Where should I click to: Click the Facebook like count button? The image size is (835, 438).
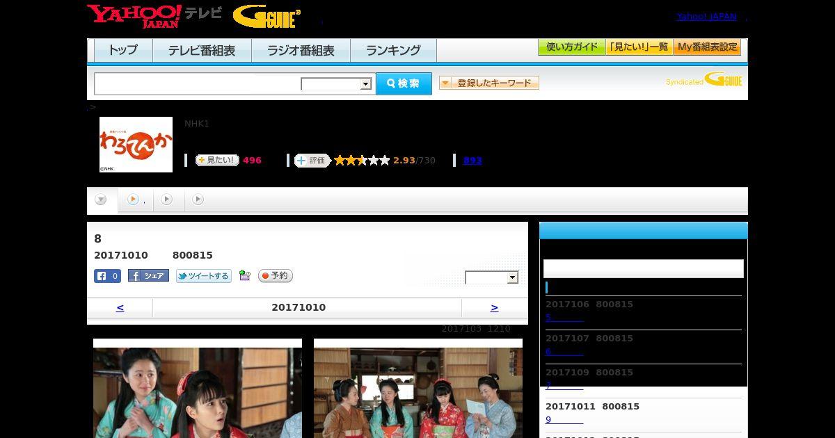click(107, 276)
